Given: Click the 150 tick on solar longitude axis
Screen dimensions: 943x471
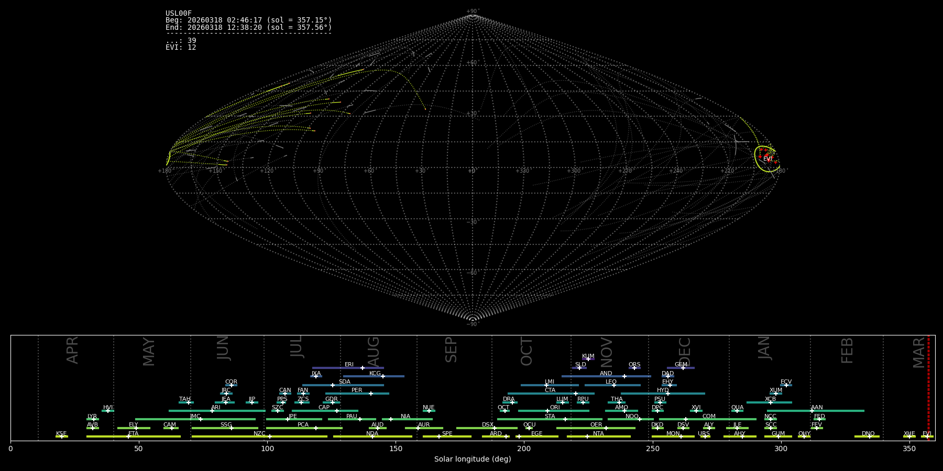Looking at the screenshot, I should tap(396, 448).
